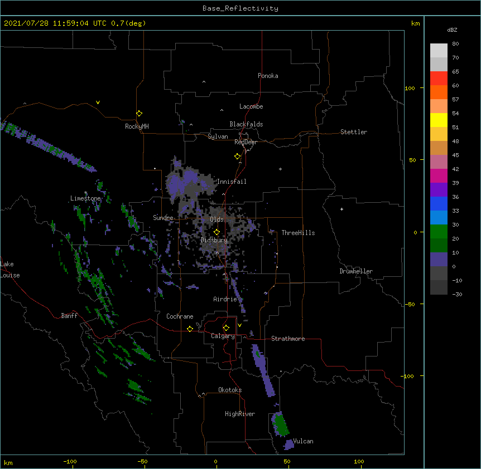Viewport: 481px width, 469px height.
Task: Click the Innisfail label
Action: [232, 182]
